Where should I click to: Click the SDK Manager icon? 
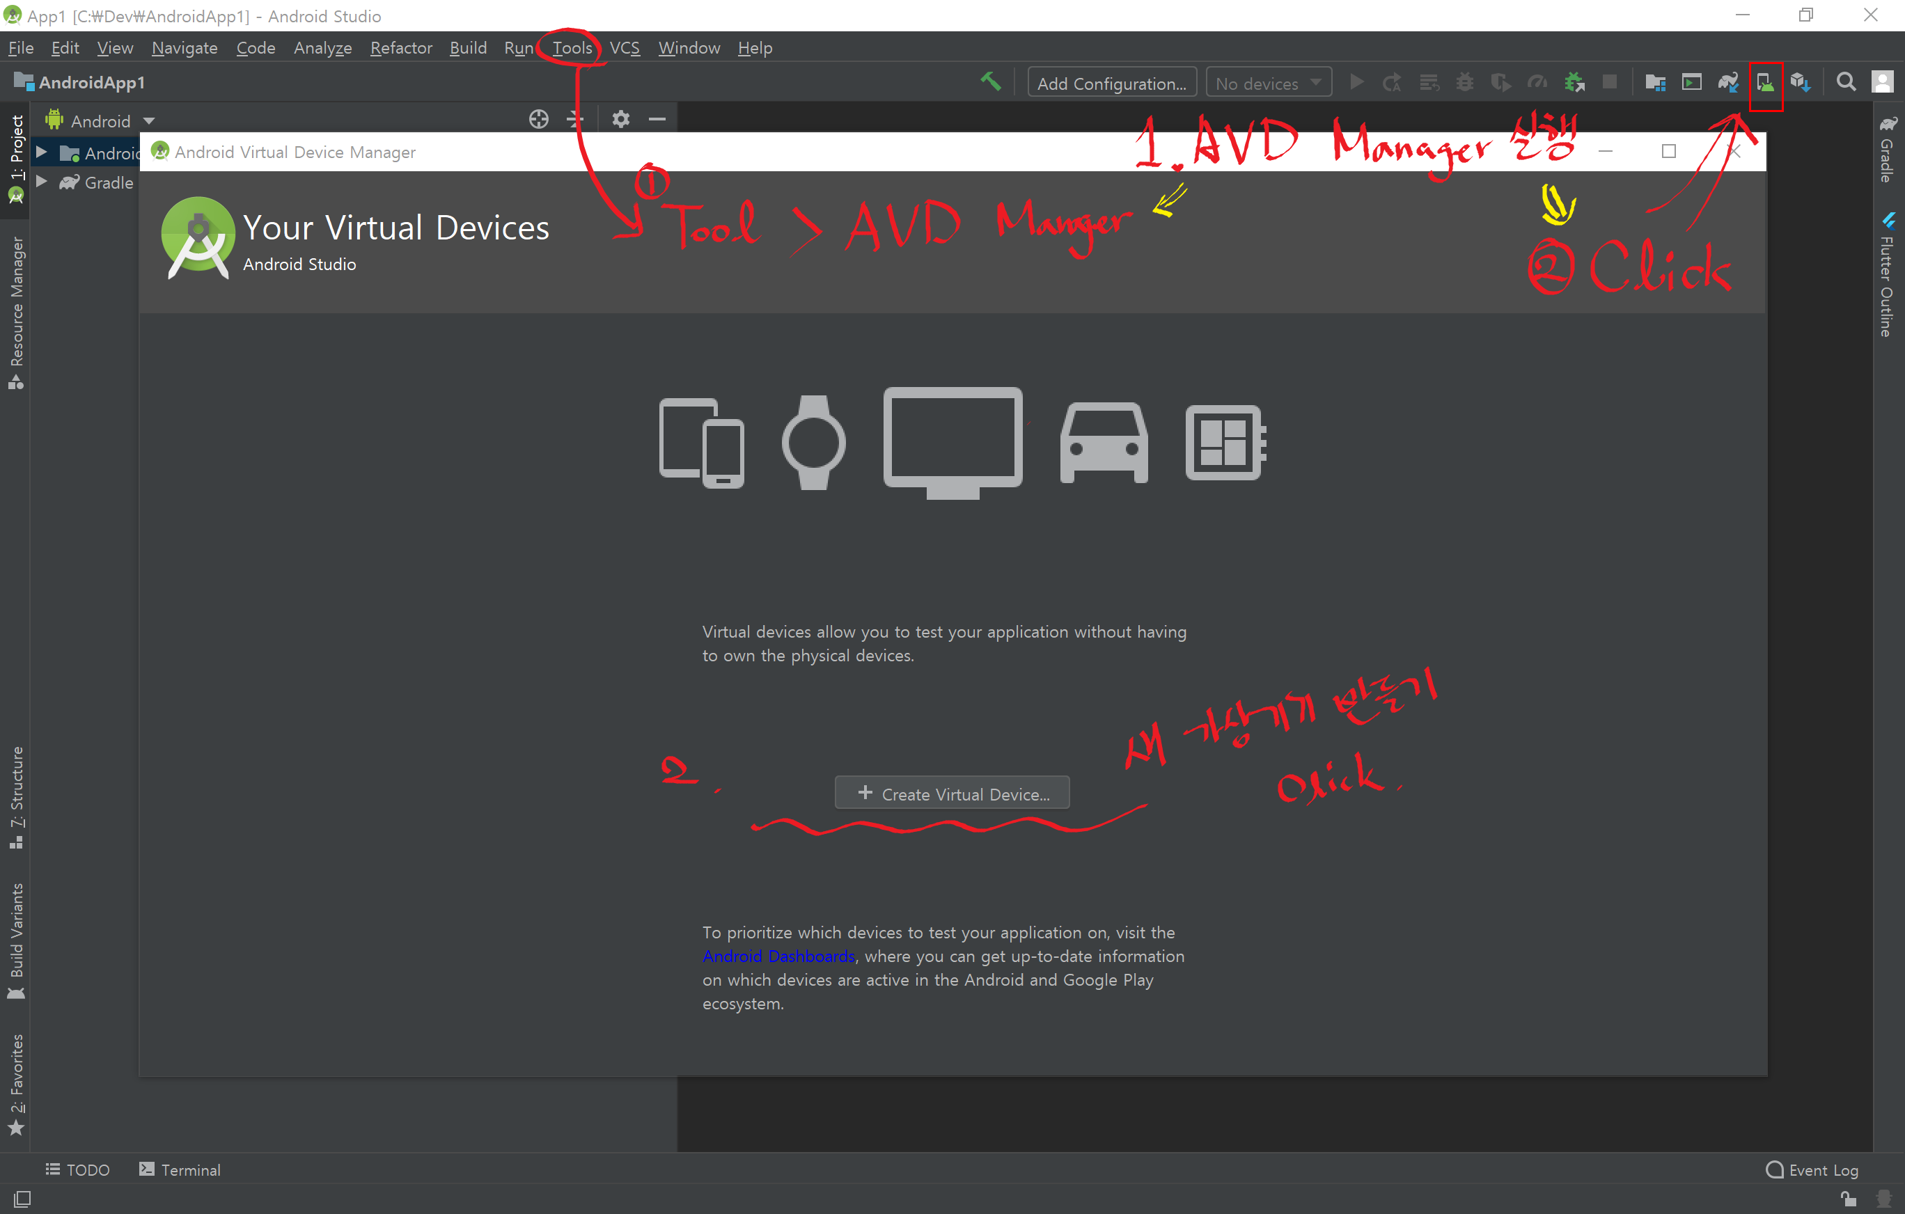1801,82
